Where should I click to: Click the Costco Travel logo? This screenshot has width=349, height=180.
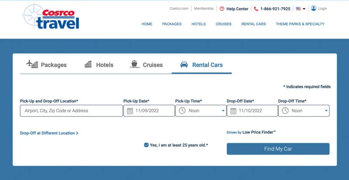(x=51, y=16)
